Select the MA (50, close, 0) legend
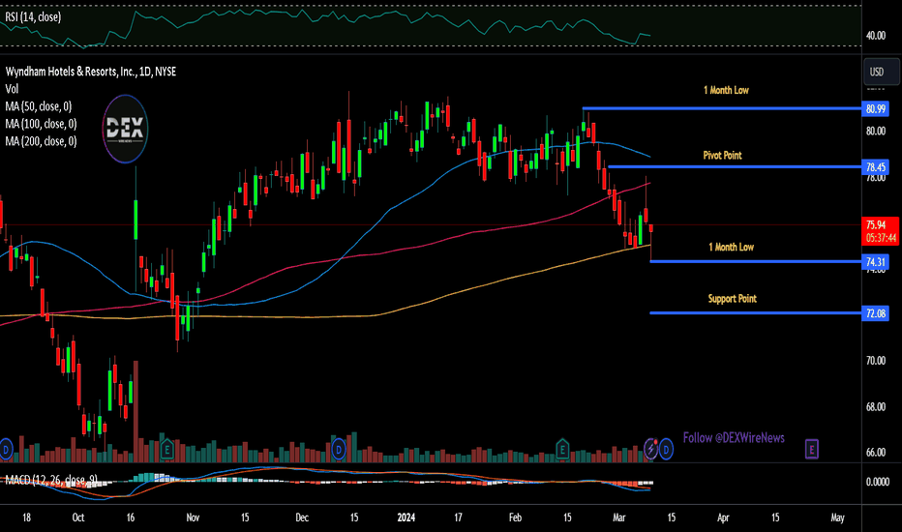902x532 pixels. click(39, 106)
